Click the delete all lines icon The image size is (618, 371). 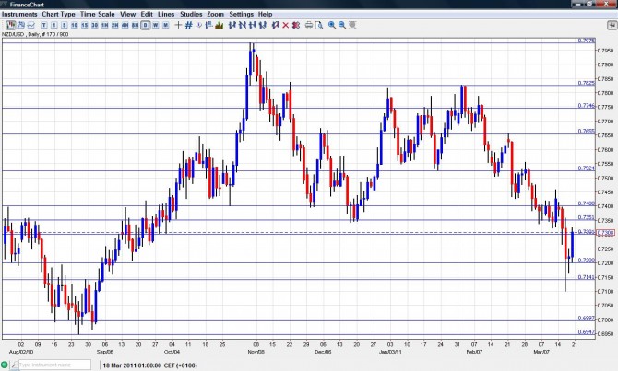pyautogui.click(x=295, y=25)
